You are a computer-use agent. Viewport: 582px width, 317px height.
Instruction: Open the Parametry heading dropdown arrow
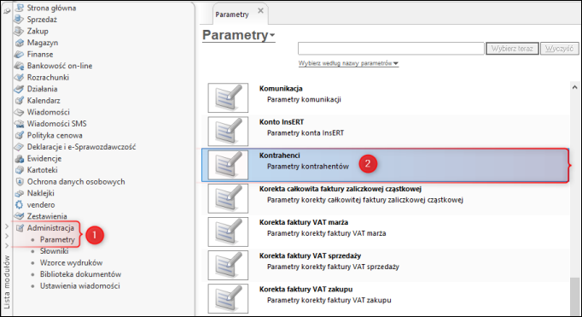coord(272,35)
